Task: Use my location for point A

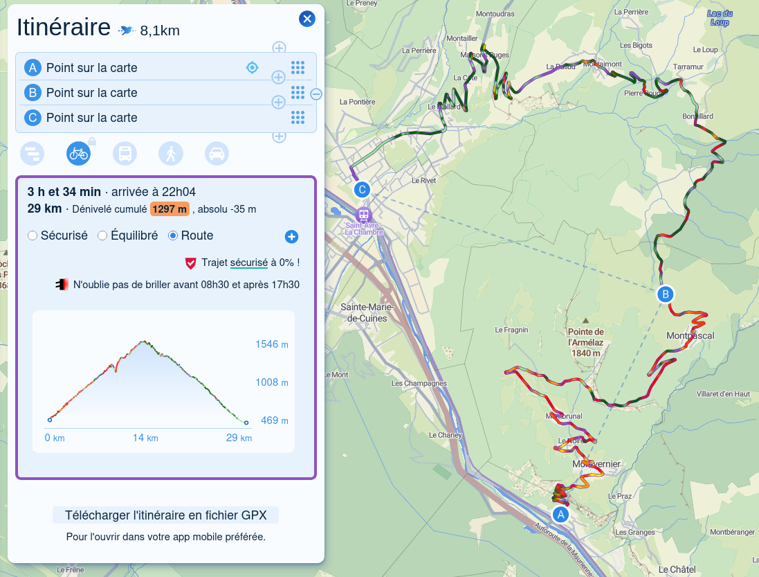Action: (x=253, y=67)
